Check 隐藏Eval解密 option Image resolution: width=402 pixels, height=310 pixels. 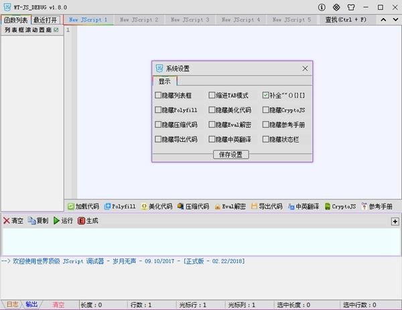tap(212, 125)
